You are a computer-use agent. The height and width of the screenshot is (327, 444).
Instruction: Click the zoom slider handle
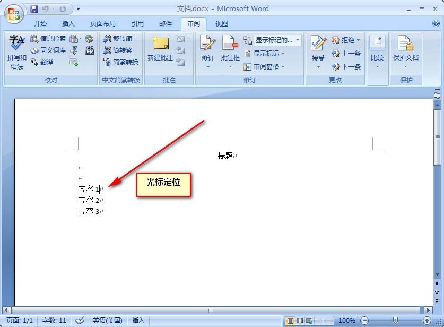tap(395, 321)
